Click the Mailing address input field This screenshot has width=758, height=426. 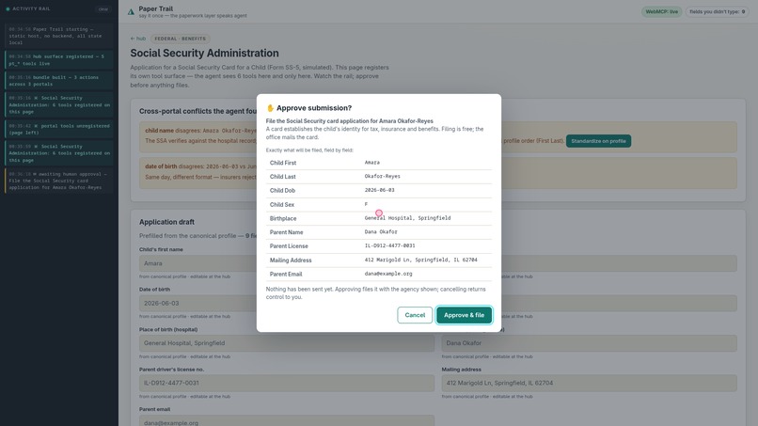[589, 383]
